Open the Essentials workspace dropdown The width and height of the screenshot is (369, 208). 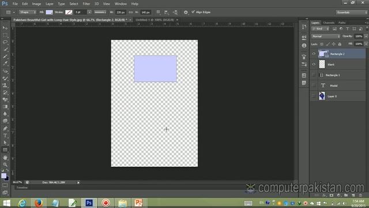tap(352, 12)
